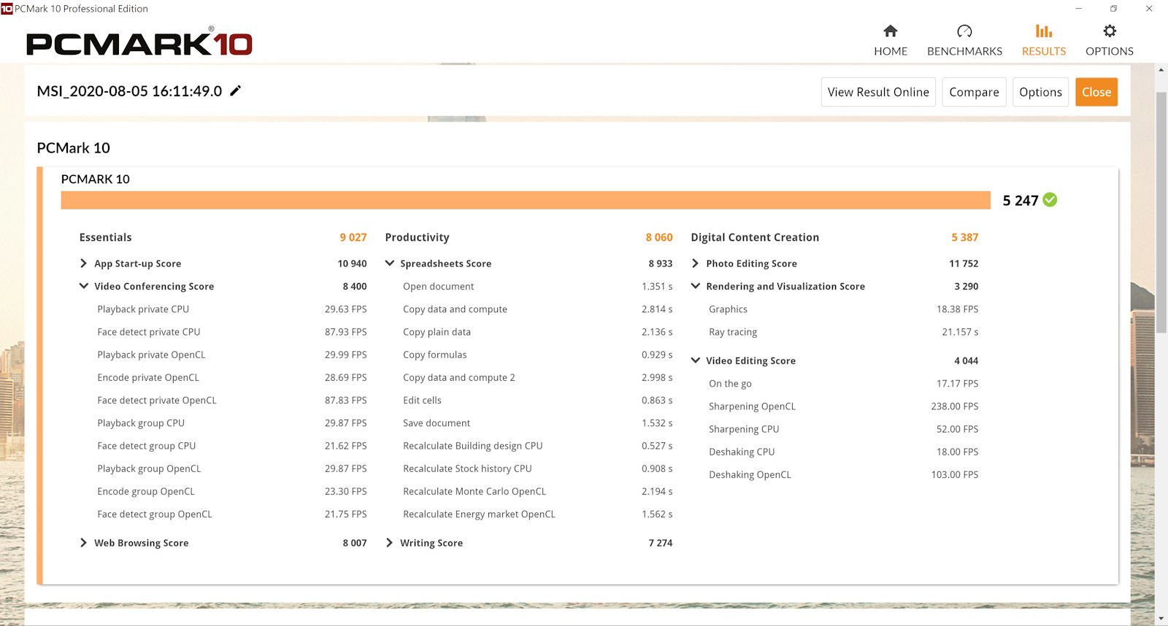Expand Web Browsing Score
Screen dimensions: 1168x626
83,543
